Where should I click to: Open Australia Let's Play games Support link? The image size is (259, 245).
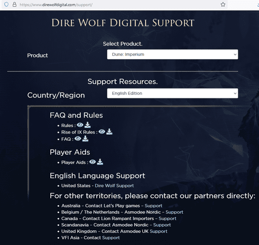(x=153, y=206)
